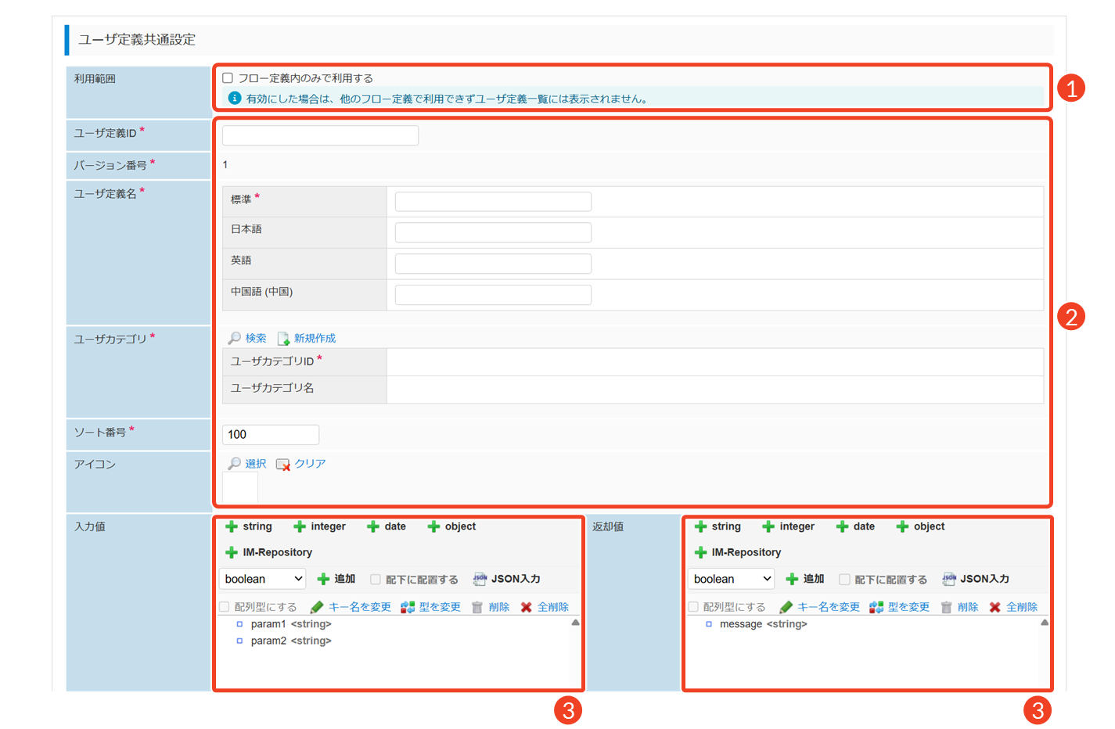Image resolution: width=1115 pixels, height=729 pixels.
Task: Click the change-type icon in return values panel
Action: coord(876,607)
